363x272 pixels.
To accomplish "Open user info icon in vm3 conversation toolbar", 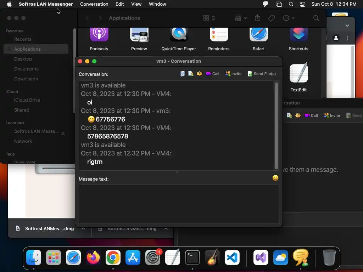I will click(191, 74).
